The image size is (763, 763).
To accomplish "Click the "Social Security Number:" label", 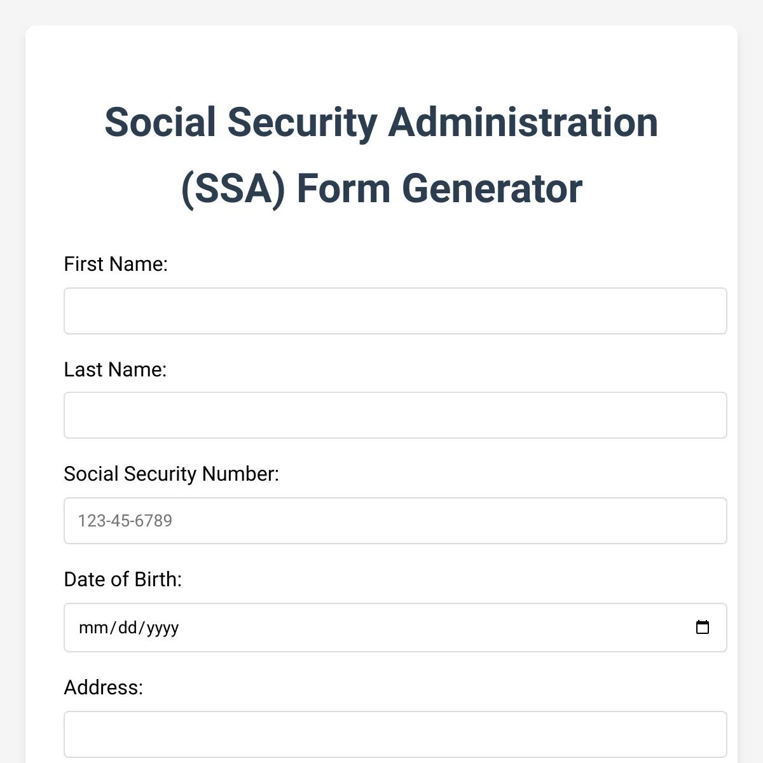I will point(171,474).
